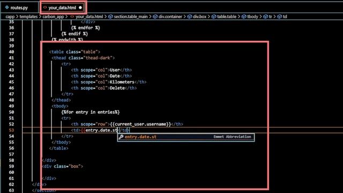Select section.table_main in breadcrumbs

click(x=131, y=17)
